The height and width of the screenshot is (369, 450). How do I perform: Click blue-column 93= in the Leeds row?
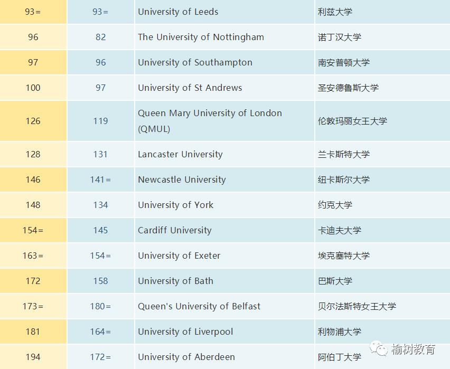[x=100, y=12]
